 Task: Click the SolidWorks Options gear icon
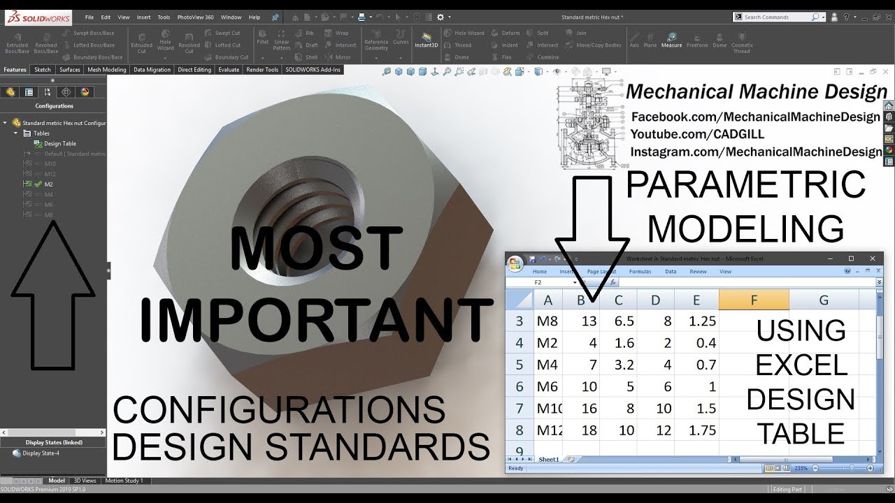tap(440, 17)
